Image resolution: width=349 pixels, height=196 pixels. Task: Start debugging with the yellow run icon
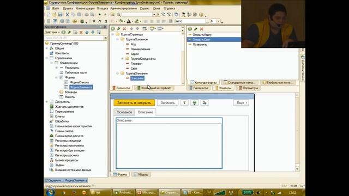click(x=75, y=21)
